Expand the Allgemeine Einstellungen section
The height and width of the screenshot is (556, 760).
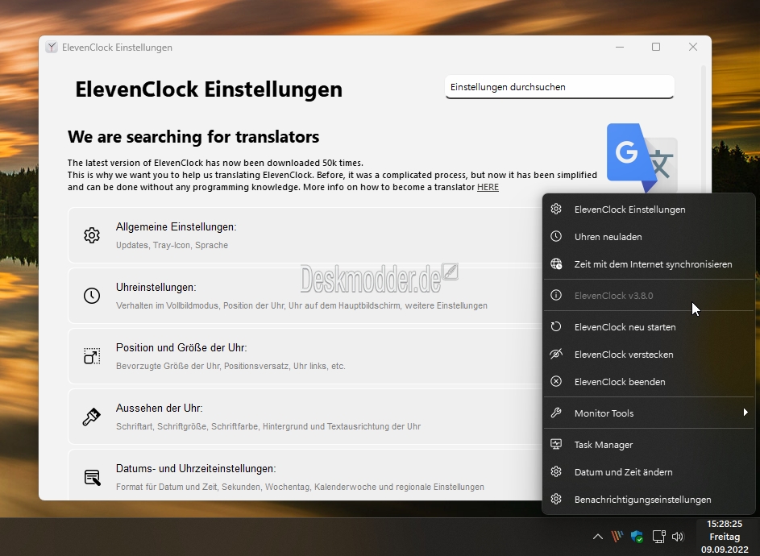click(x=305, y=235)
